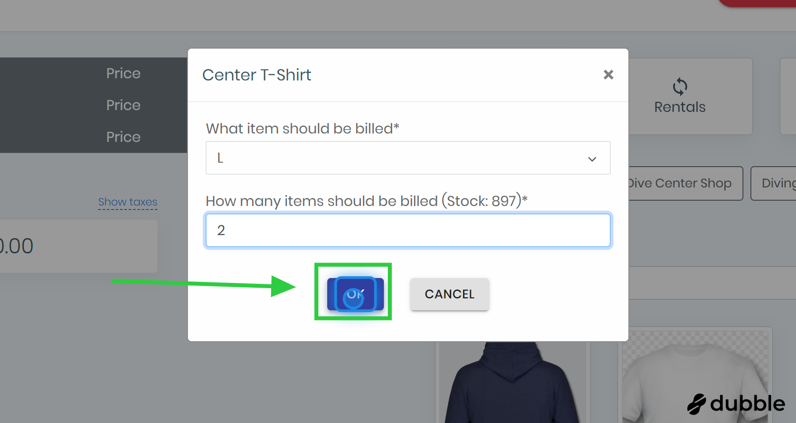
Task: Click the middle Price header
Action: tap(123, 105)
